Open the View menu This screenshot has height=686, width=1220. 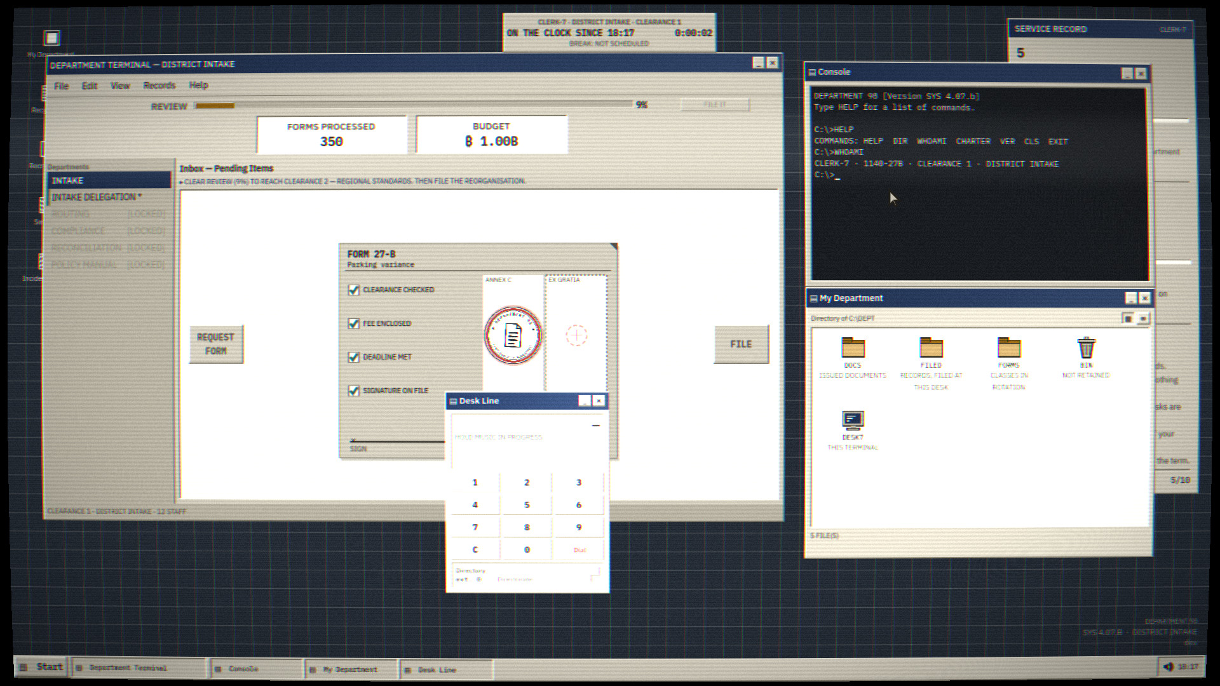point(120,86)
